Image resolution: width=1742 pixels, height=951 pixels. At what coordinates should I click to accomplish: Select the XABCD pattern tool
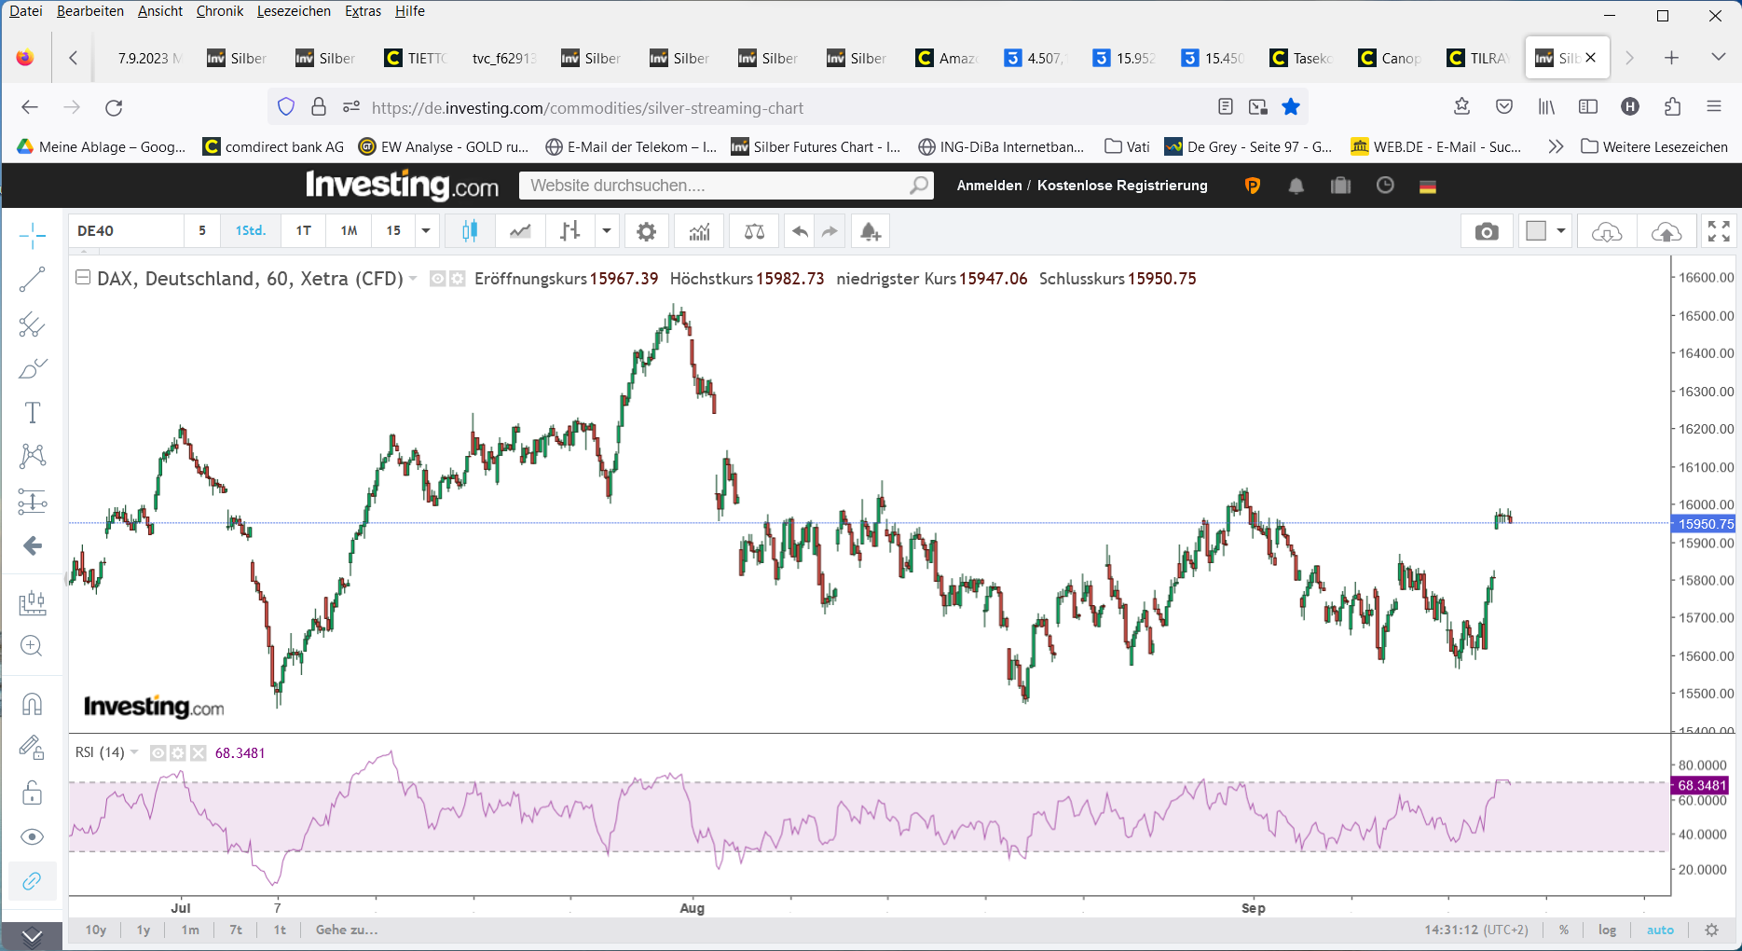pos(33,456)
